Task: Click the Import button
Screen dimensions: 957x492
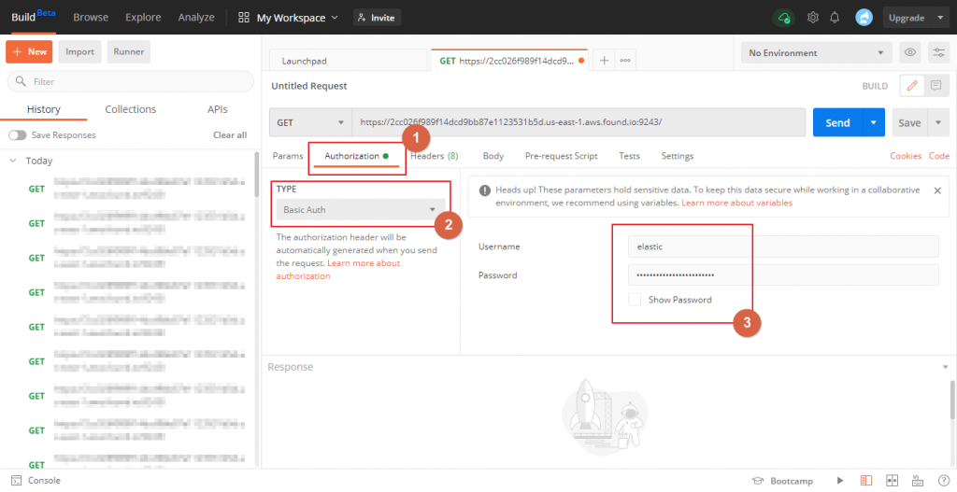Action: click(80, 52)
